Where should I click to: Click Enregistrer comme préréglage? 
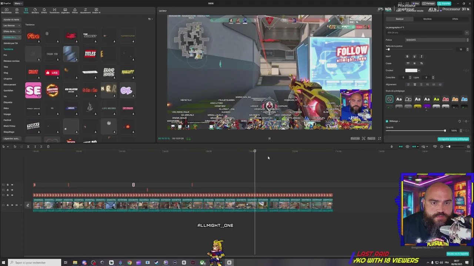[x=453, y=139]
